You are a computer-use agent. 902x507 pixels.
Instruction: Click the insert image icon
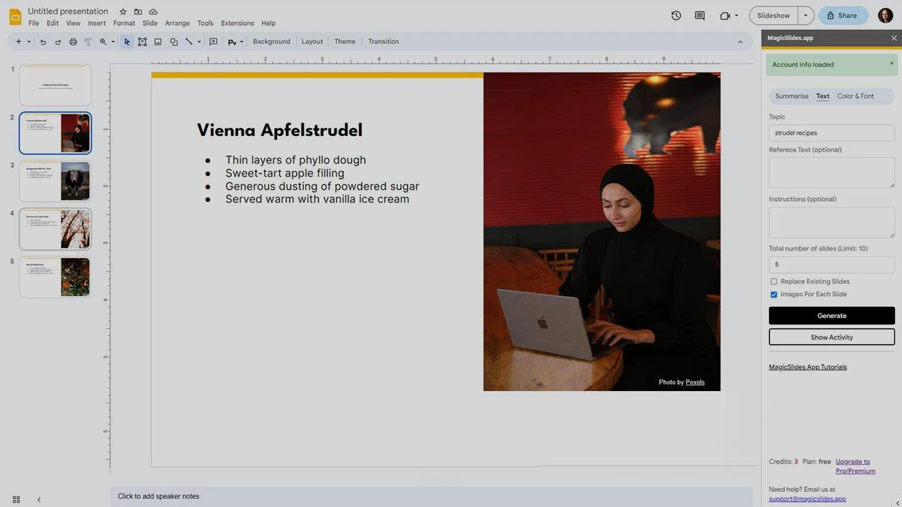tap(158, 42)
